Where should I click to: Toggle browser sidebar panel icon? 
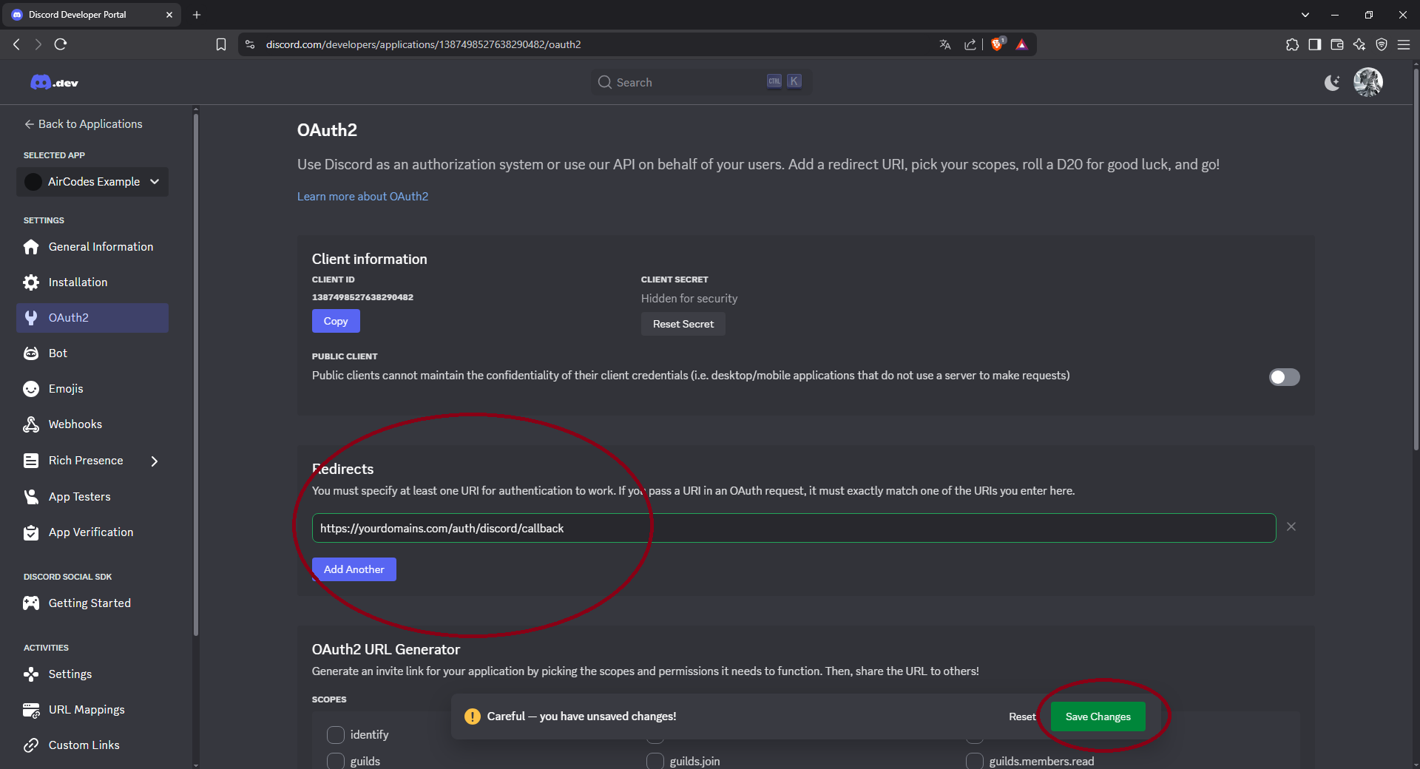1314,44
